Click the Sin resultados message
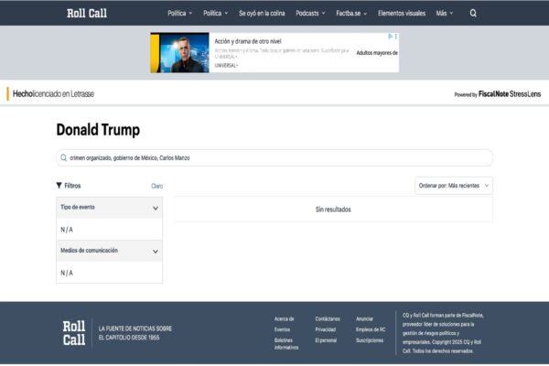549x366 pixels. point(333,210)
